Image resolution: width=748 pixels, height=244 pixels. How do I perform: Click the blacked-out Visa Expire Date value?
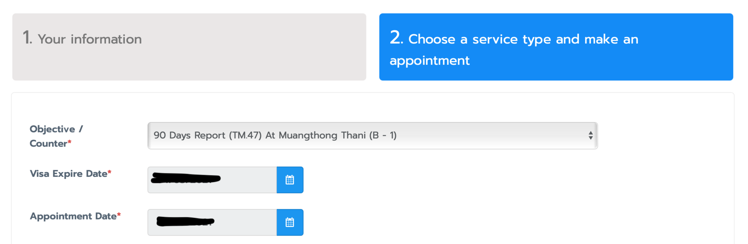point(186,179)
